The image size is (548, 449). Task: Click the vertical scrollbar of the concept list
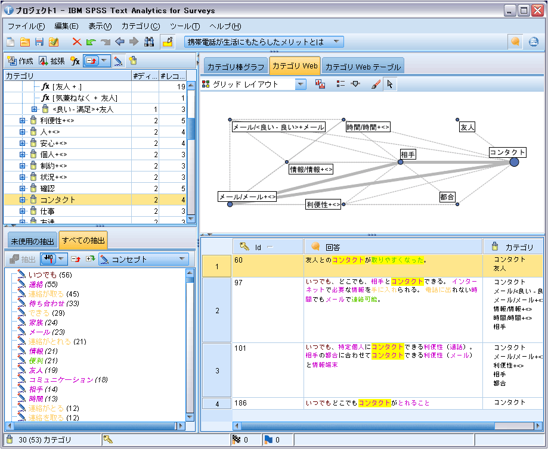(190, 345)
